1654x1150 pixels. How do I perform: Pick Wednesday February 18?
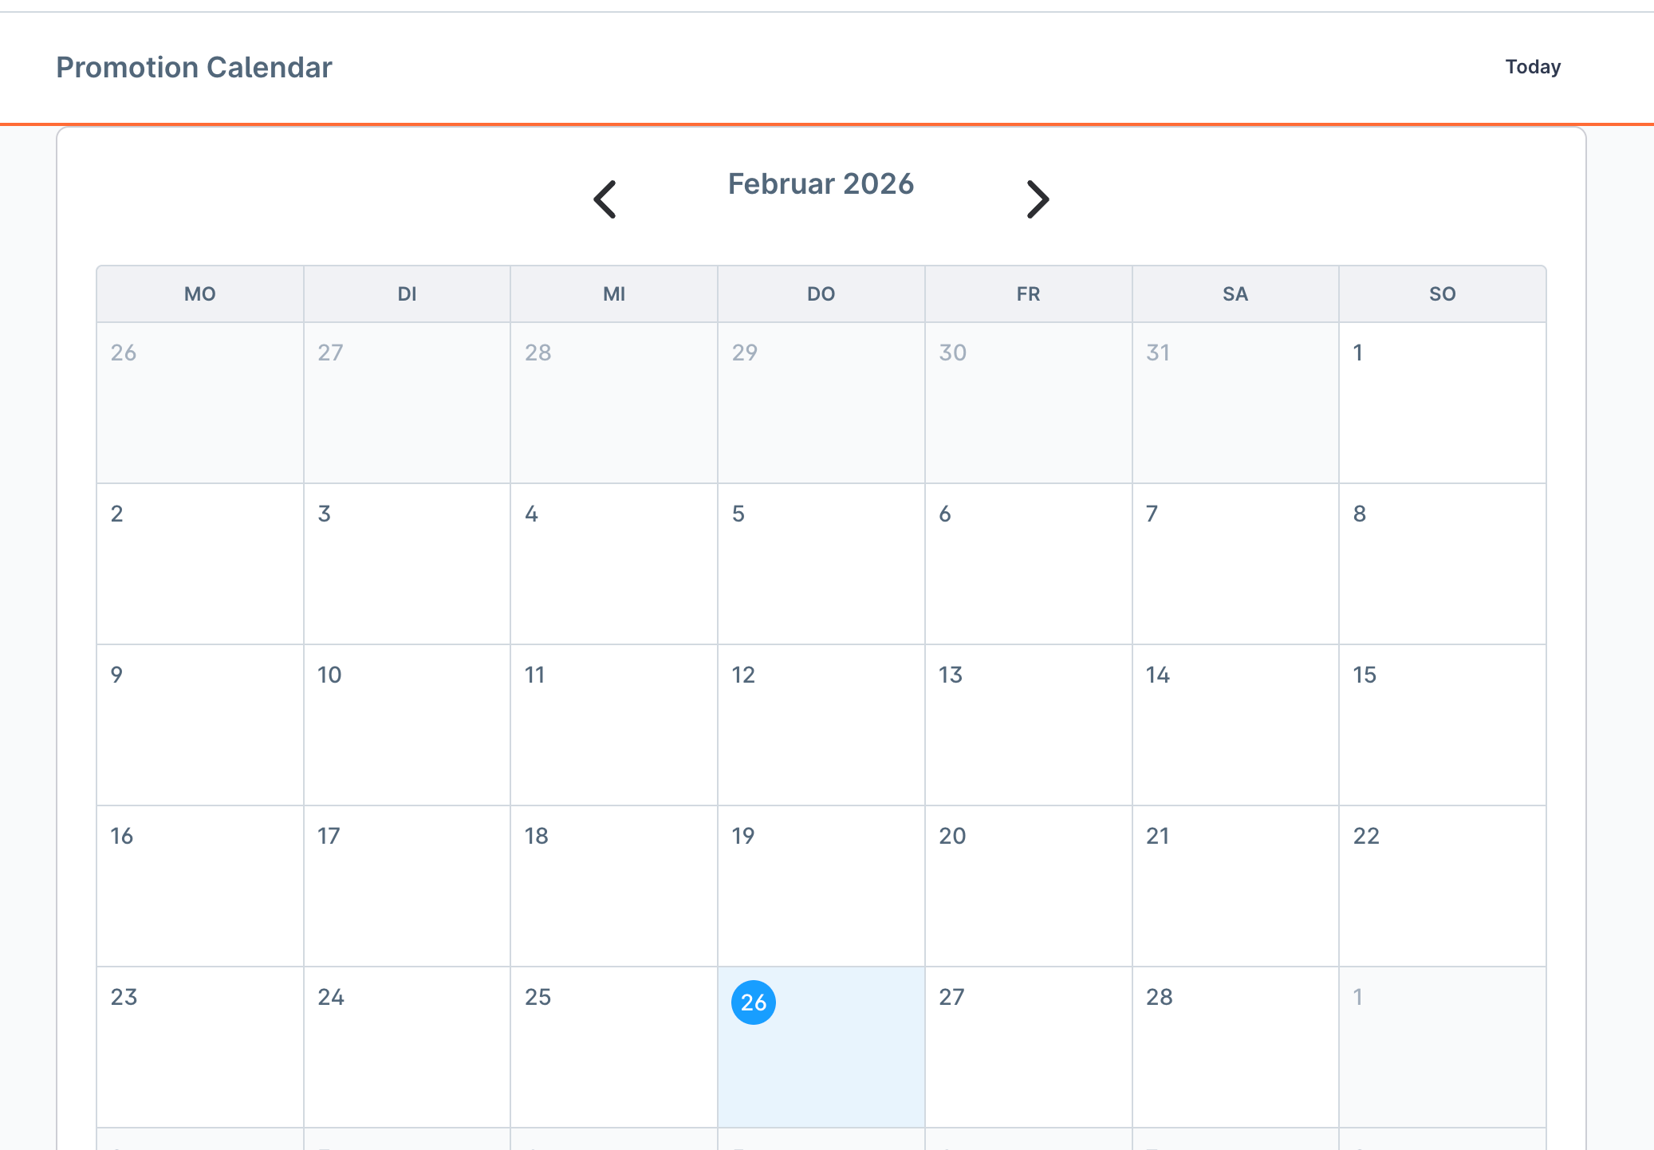[x=614, y=885]
